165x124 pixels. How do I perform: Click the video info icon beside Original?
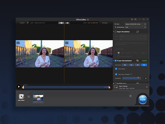27,23
